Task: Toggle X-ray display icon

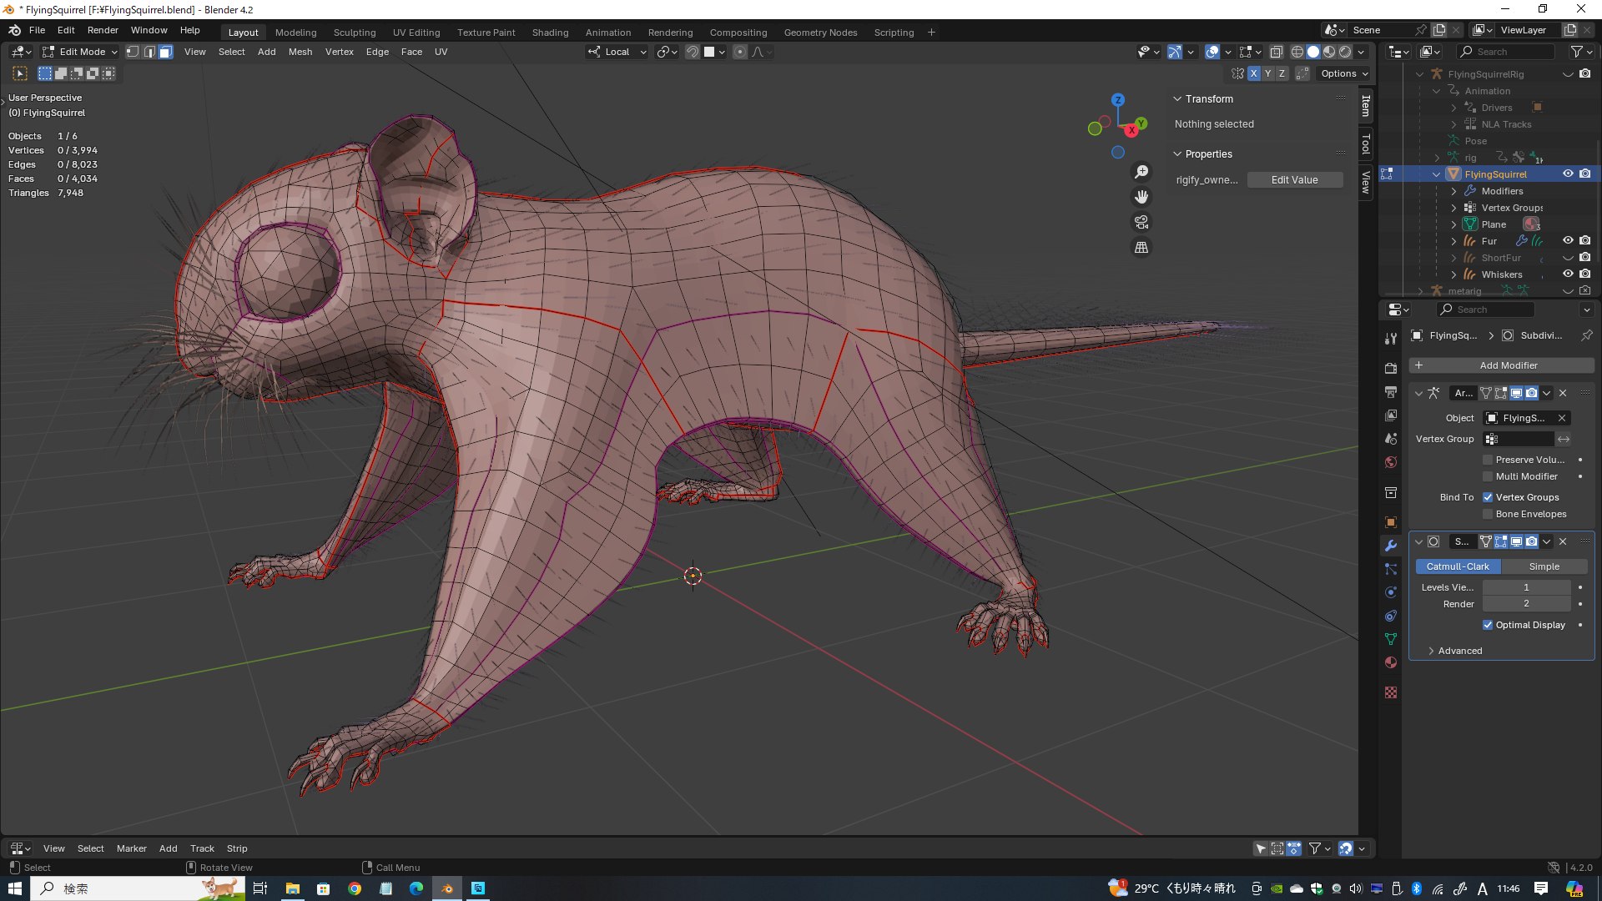Action: coord(1276,52)
